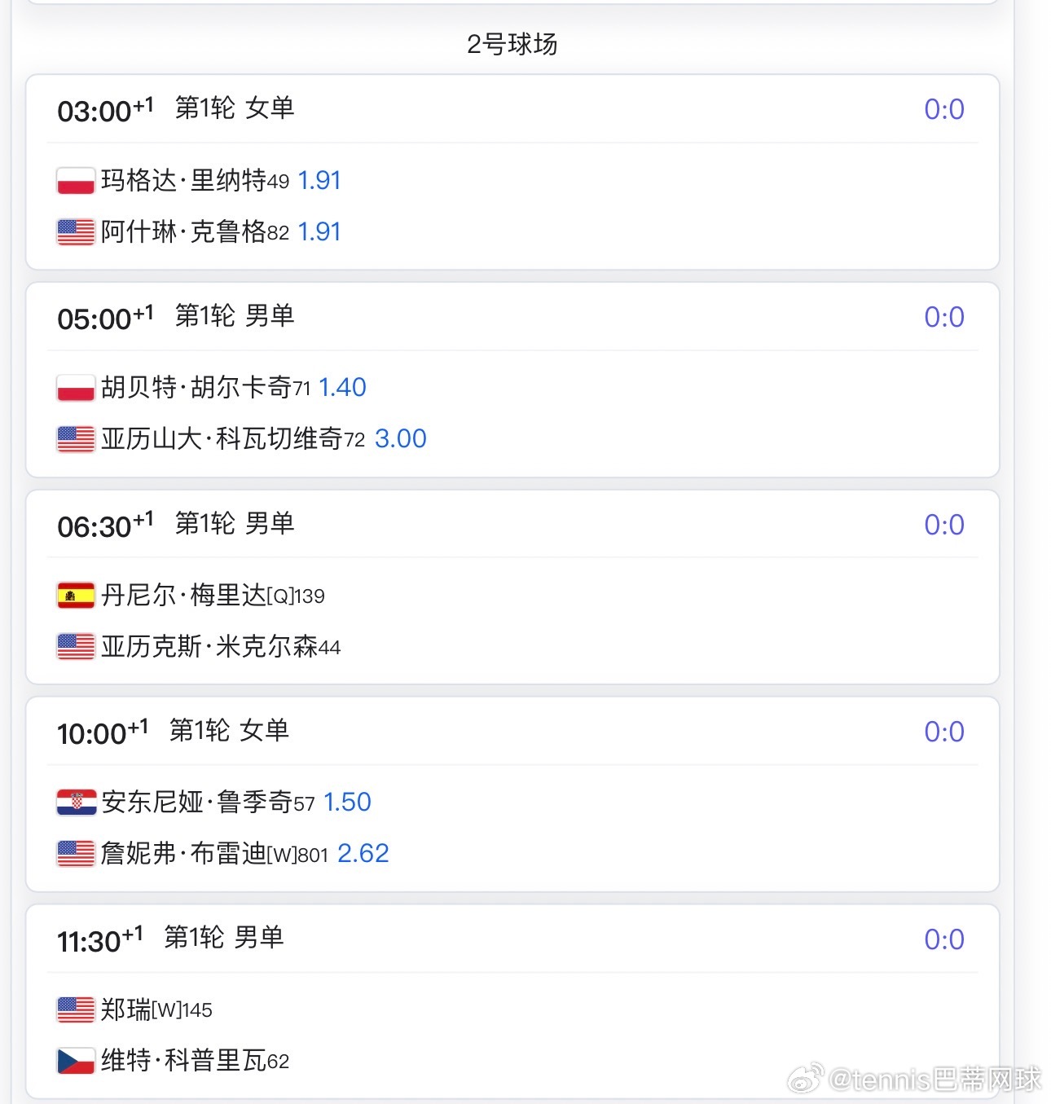The image size is (1051, 1104).
Task: Select odds 1.40 for 胡贝特·胡尔卡奇
Action: (x=342, y=387)
